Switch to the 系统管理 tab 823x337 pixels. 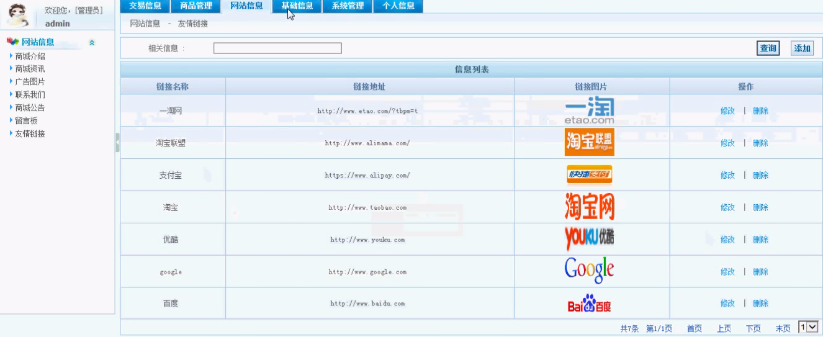click(348, 6)
